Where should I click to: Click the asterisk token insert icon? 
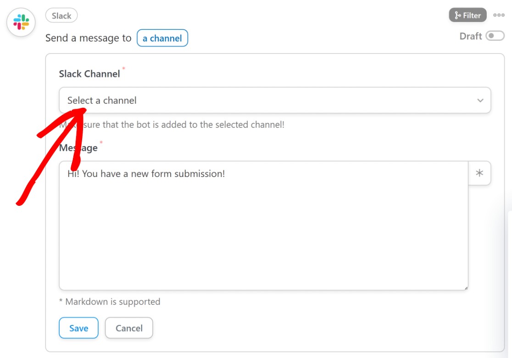tap(479, 173)
